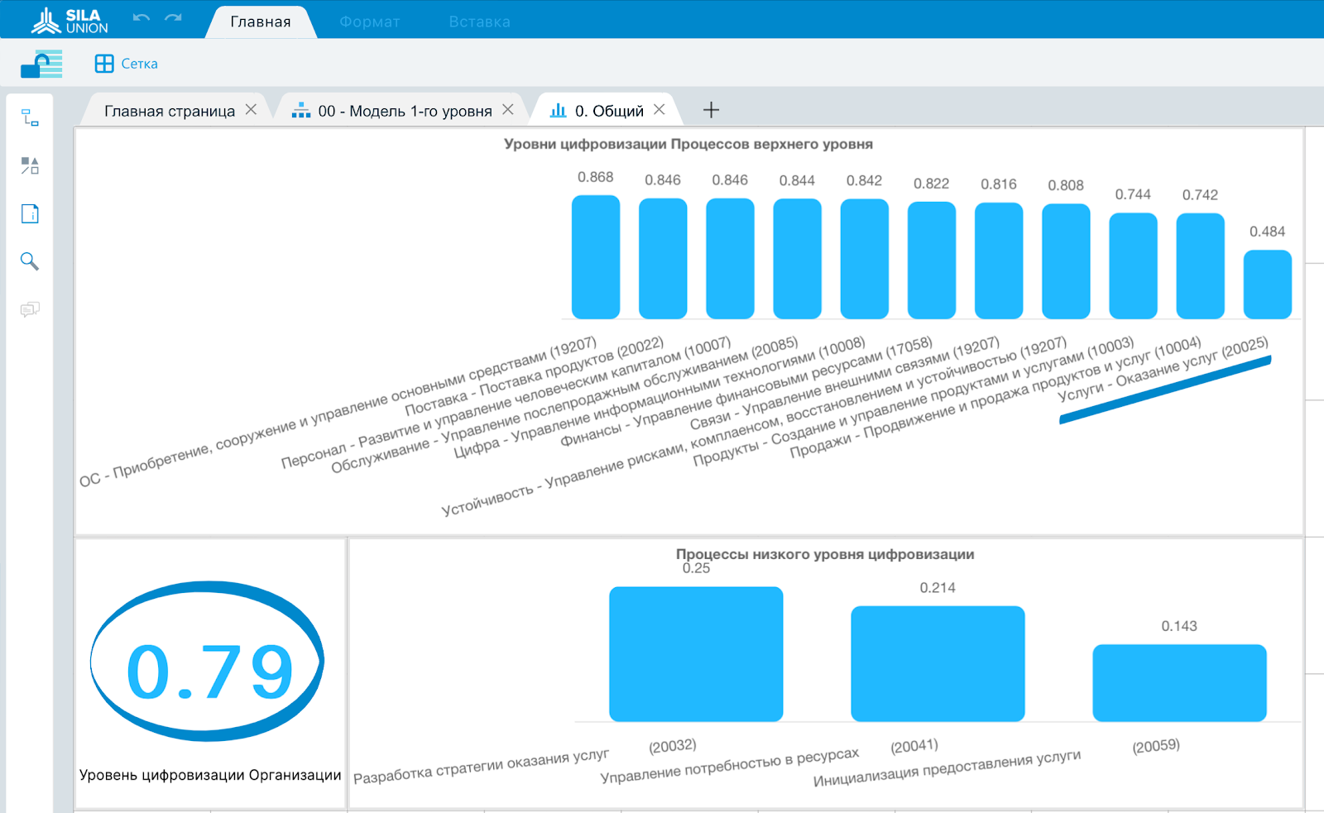Toggle the edit lock icon
The height and width of the screenshot is (813, 1324).
pyautogui.click(x=41, y=64)
